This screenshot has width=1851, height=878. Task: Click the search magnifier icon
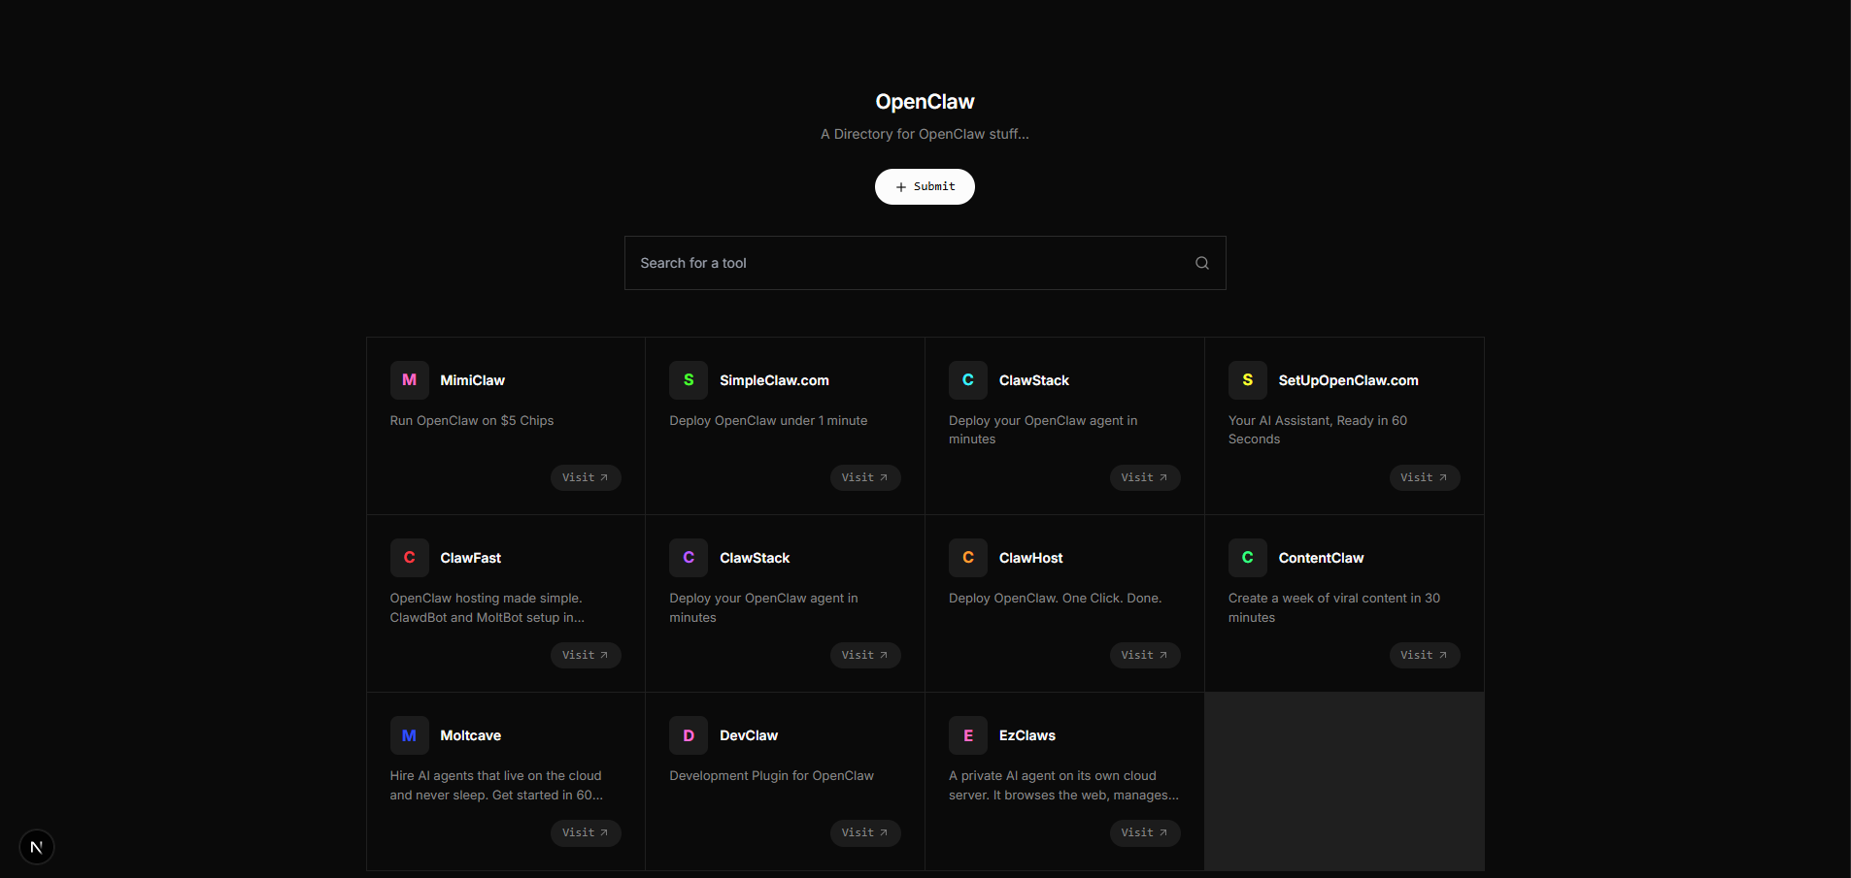point(1201,263)
